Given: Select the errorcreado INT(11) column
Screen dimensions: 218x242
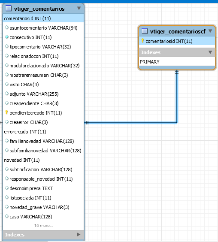Looking at the screenshot, I should point(43,132).
